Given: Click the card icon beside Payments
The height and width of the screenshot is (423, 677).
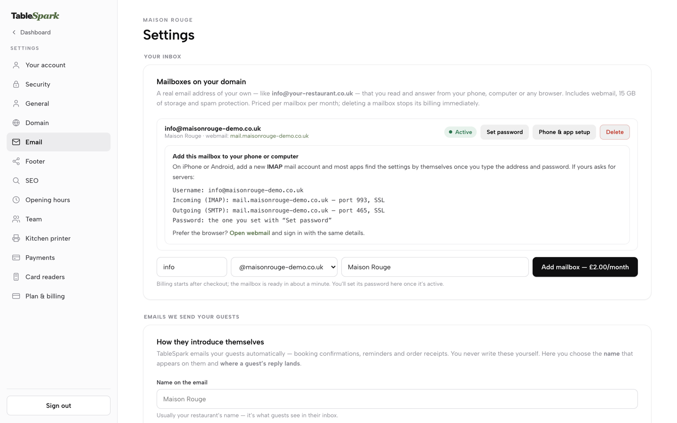Looking at the screenshot, I should pos(16,258).
